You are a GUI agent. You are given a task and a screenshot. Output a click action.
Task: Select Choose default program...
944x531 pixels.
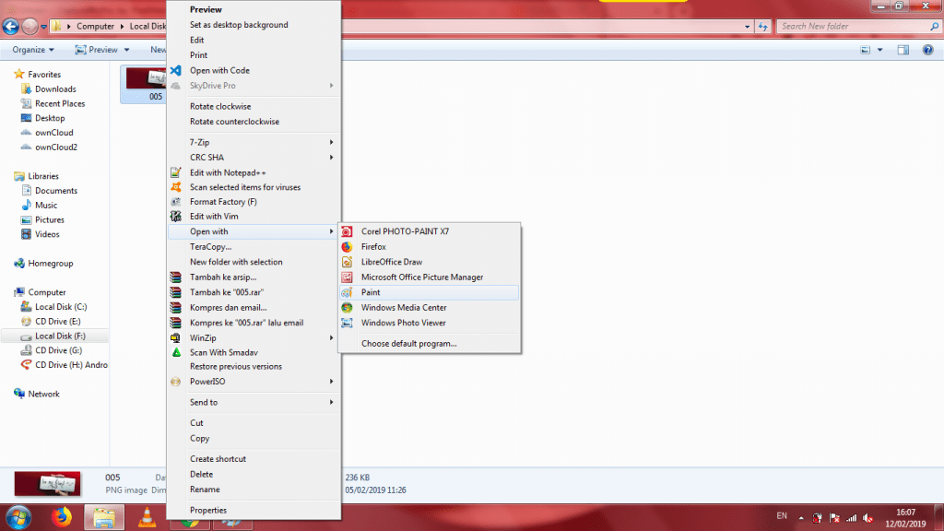[x=408, y=344]
